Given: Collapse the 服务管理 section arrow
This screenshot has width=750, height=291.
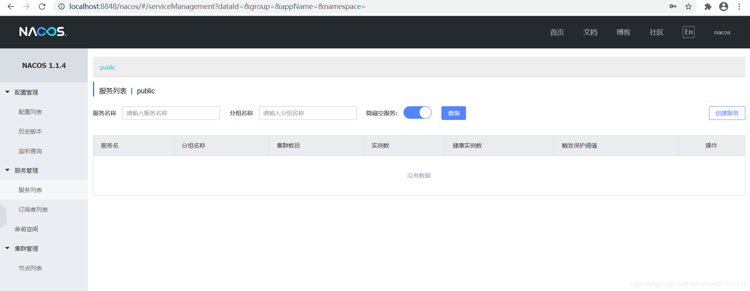Looking at the screenshot, I should point(7,170).
